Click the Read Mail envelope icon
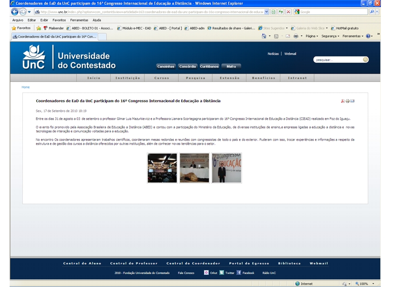The image size is (394, 287). pyautogui.click(x=288, y=36)
